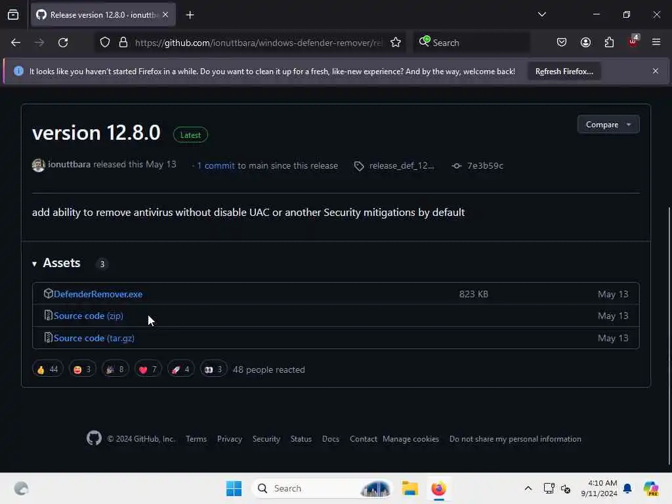The width and height of the screenshot is (672, 504).
Task: Toggle rocket reaction with 4
Action: tap(180, 369)
